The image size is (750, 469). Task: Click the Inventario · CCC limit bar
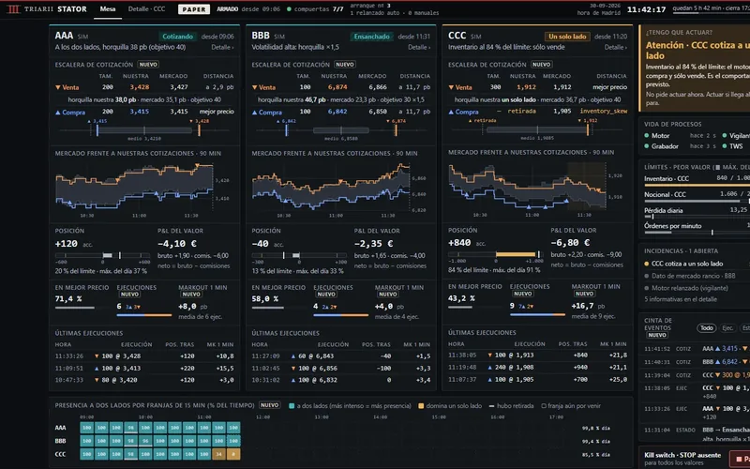(x=697, y=185)
